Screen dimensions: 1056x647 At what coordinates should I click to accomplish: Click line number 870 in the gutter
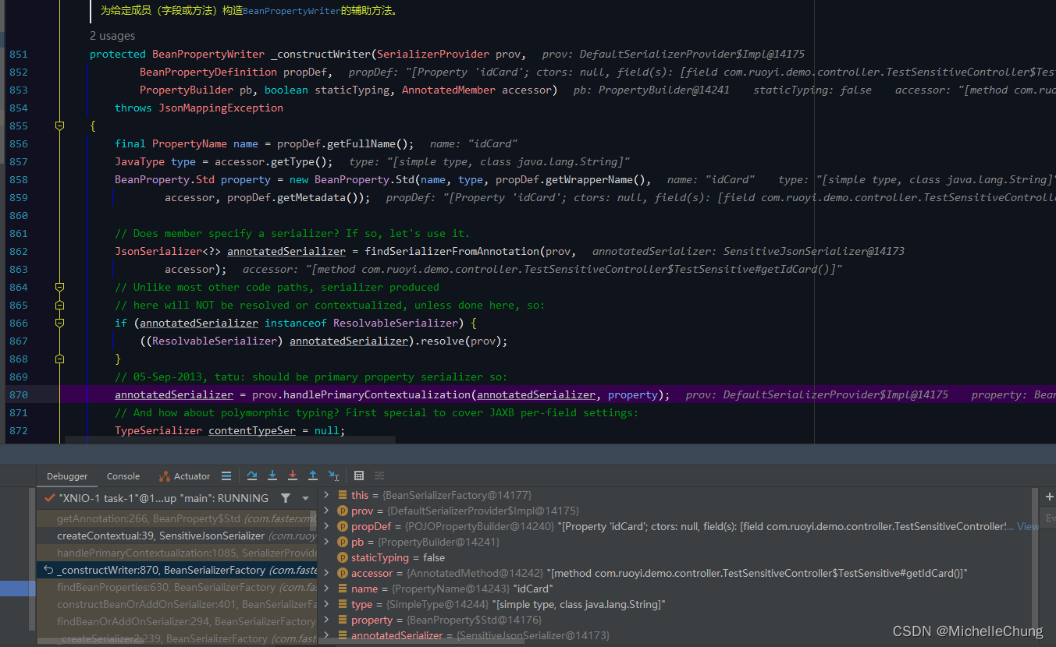coord(19,394)
